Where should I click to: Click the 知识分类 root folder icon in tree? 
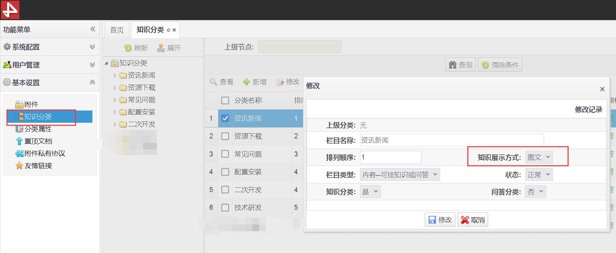pyautogui.click(x=115, y=63)
